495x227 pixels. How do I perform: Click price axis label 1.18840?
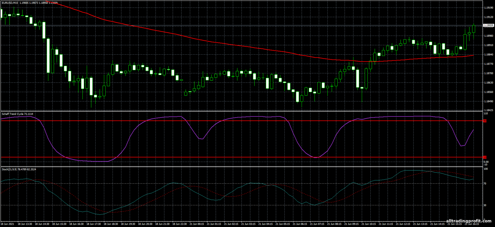pos(488,54)
